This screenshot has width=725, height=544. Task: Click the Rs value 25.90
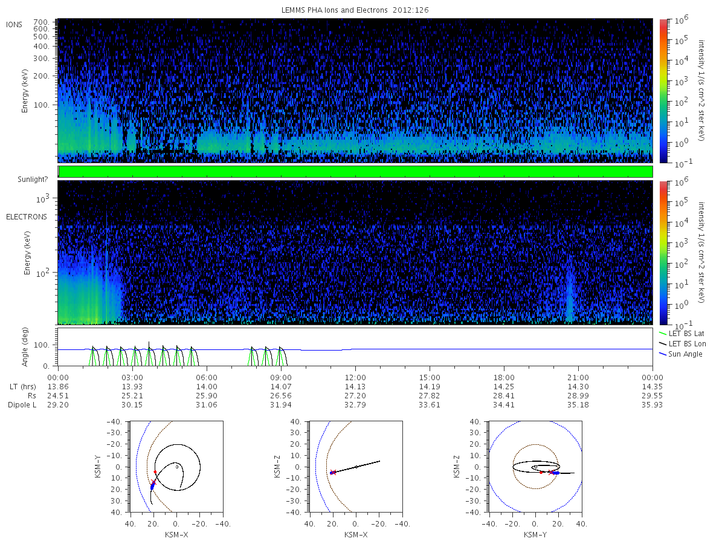[x=207, y=395]
